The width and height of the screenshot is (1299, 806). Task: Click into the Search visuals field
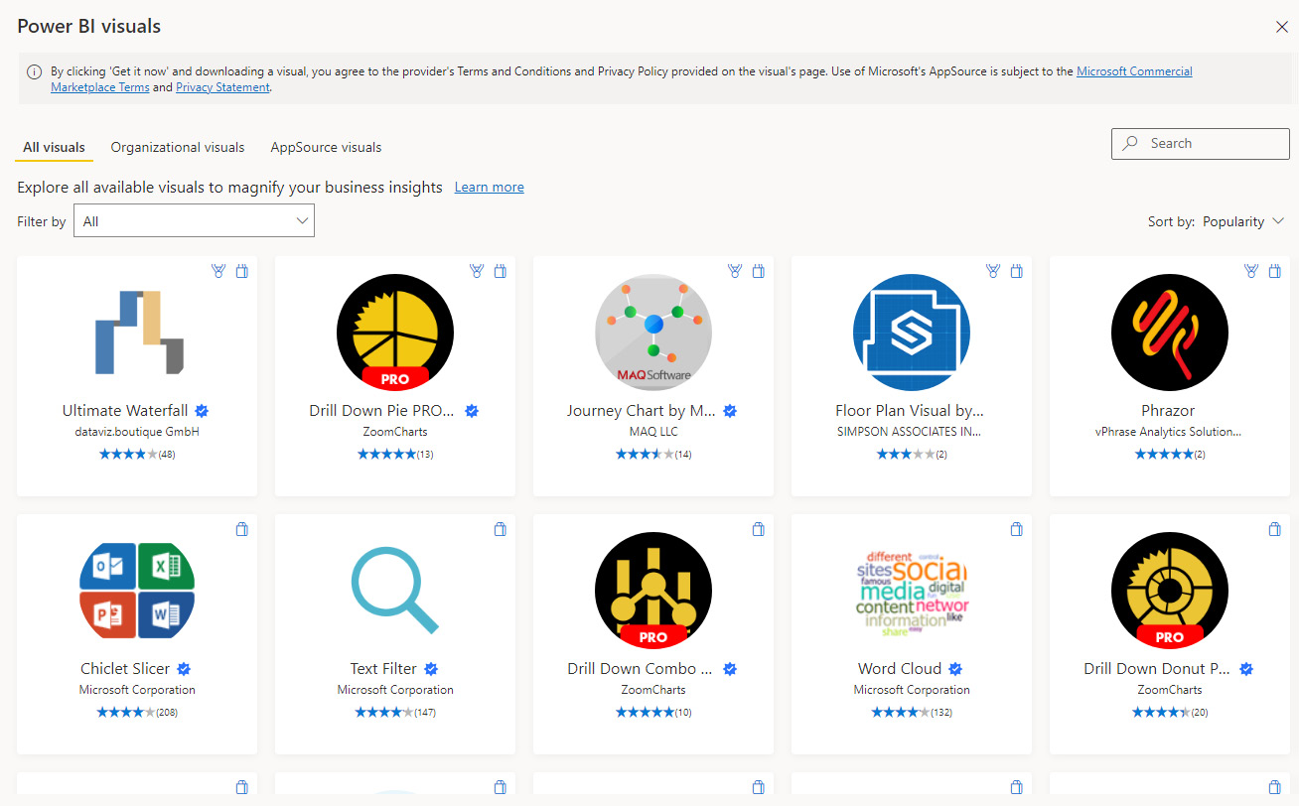1200,143
